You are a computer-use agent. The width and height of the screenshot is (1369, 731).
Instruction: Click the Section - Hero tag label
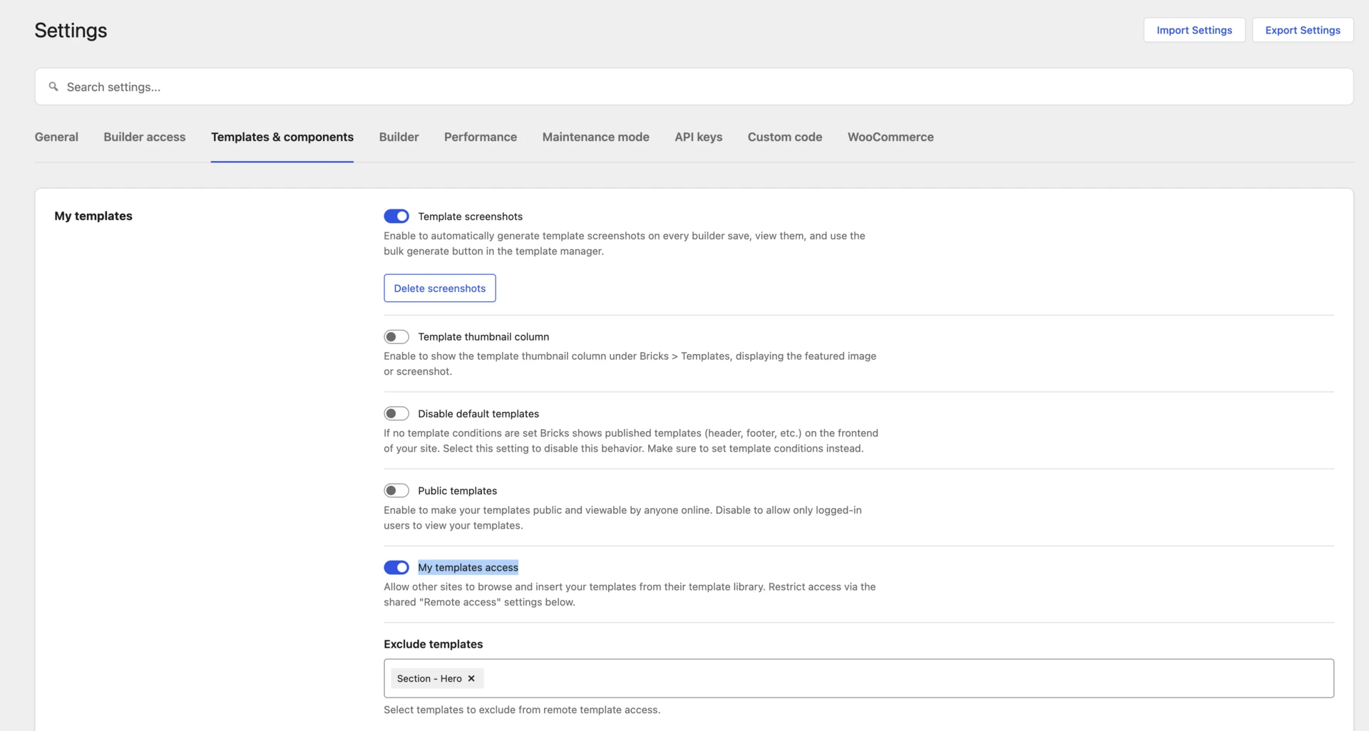[x=429, y=678]
